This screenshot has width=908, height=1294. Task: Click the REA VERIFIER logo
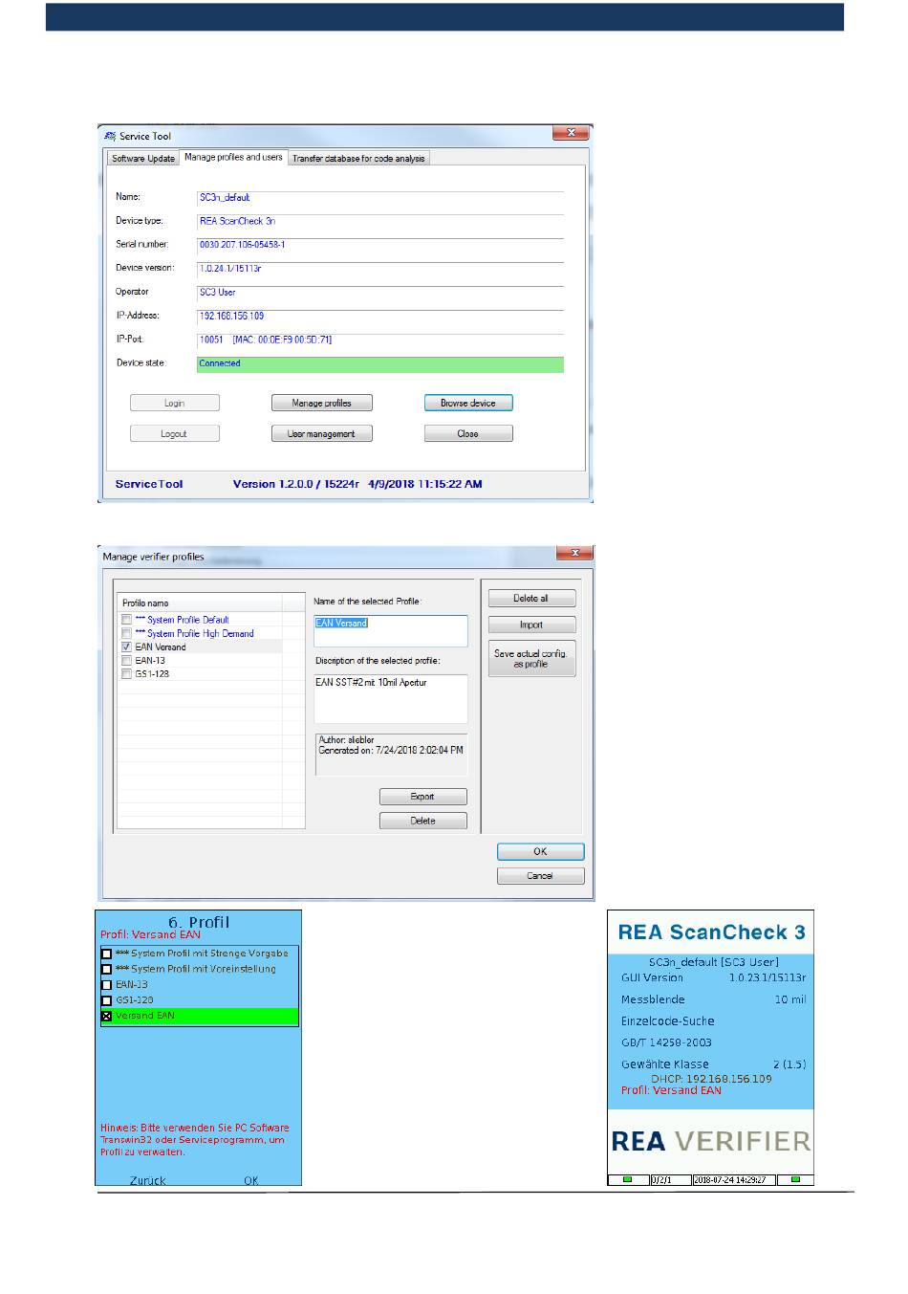[711, 1141]
